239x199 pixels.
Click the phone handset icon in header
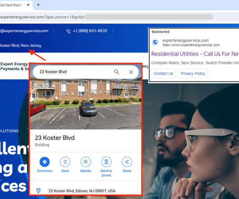point(69,31)
